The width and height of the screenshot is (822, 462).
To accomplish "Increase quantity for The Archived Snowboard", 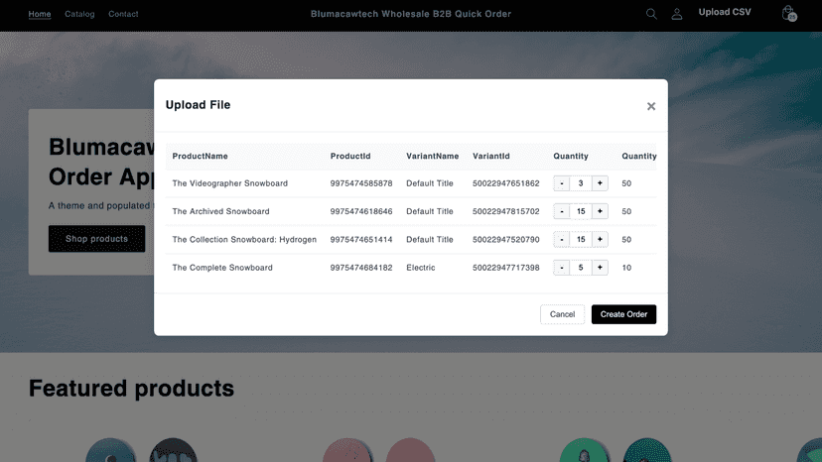I will (600, 211).
